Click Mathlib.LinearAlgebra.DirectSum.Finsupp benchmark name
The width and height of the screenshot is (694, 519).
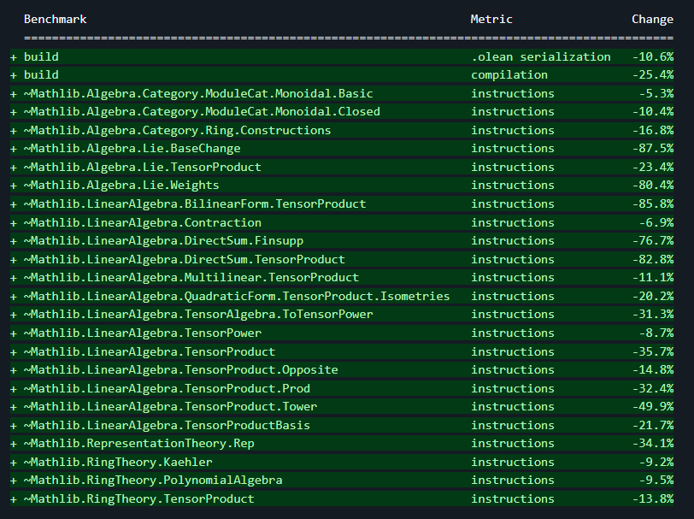[x=163, y=241]
